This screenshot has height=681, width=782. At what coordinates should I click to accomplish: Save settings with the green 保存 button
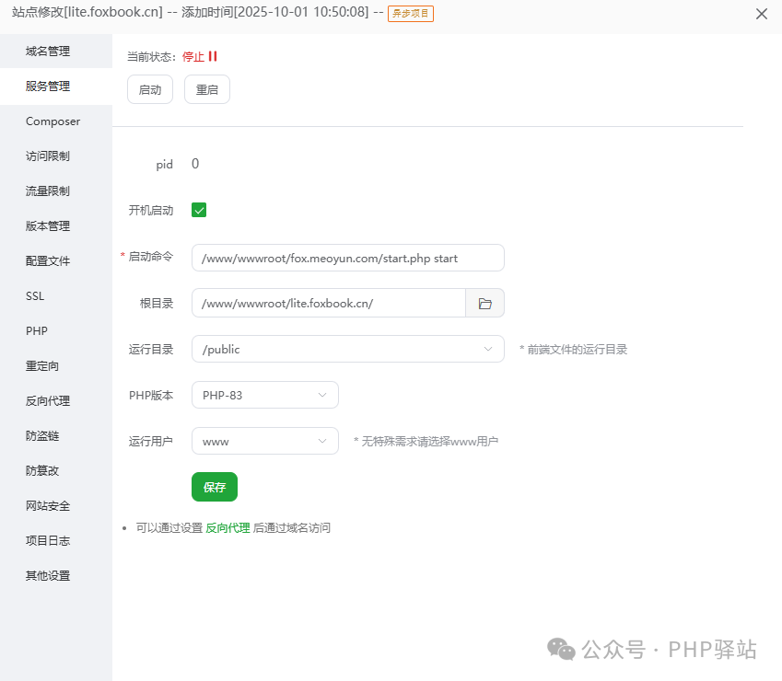tap(215, 487)
